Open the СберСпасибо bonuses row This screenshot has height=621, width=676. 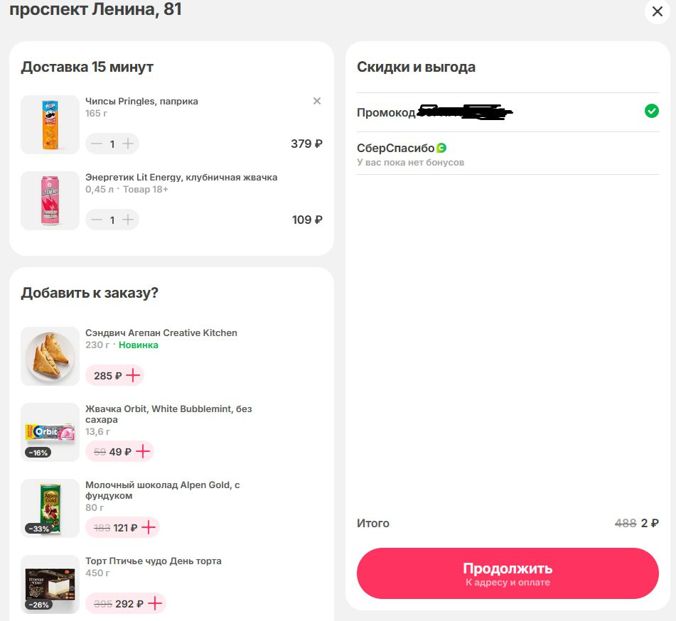pos(508,154)
